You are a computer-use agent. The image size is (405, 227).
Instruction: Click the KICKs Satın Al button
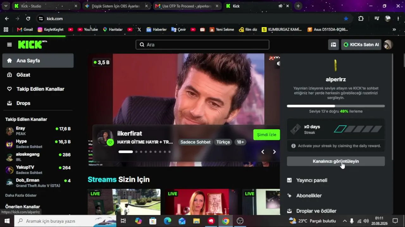[x=361, y=45]
